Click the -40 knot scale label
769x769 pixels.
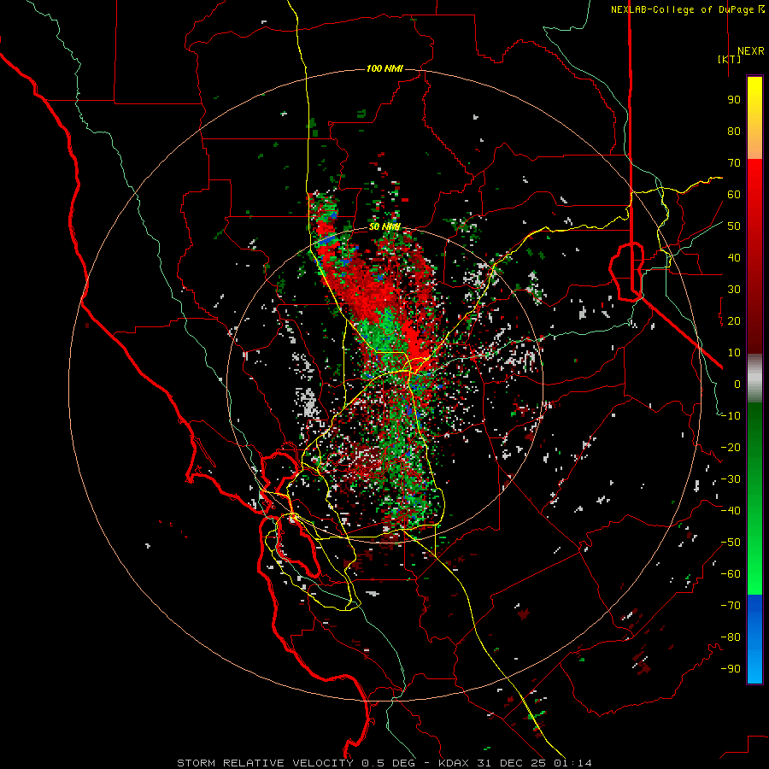pyautogui.click(x=731, y=511)
